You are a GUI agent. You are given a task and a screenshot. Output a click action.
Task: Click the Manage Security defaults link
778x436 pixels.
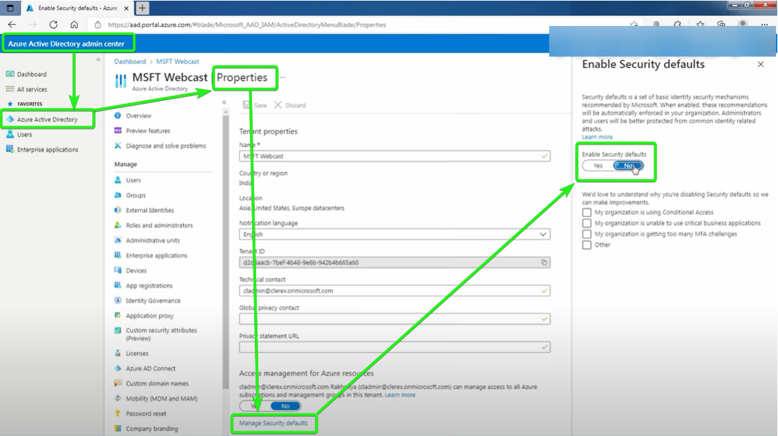click(x=273, y=424)
